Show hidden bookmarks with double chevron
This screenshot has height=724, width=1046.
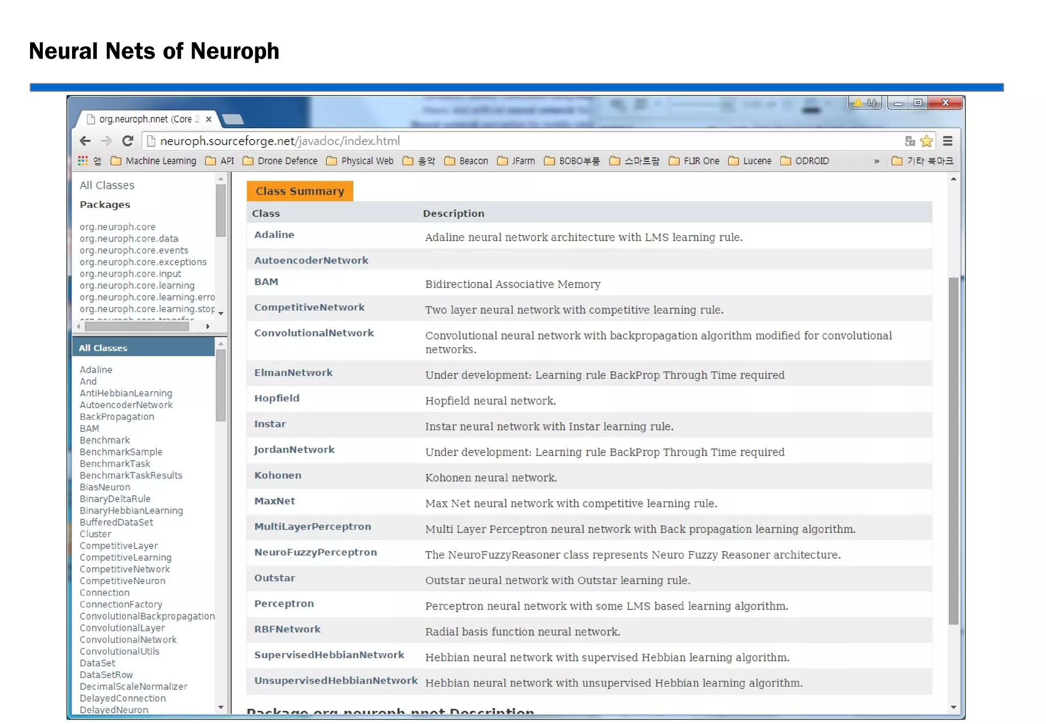(876, 161)
